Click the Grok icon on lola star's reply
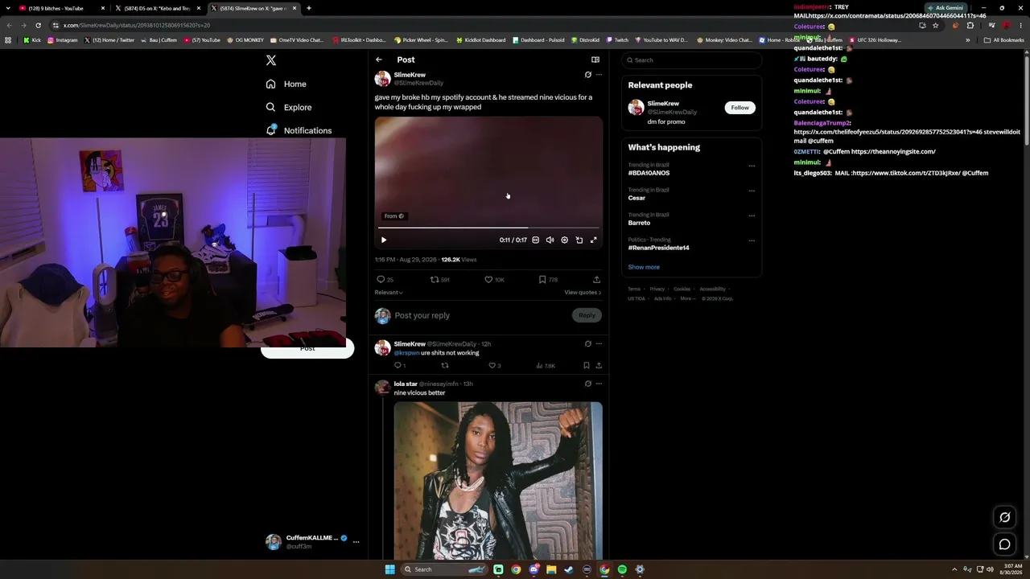 [x=588, y=384]
